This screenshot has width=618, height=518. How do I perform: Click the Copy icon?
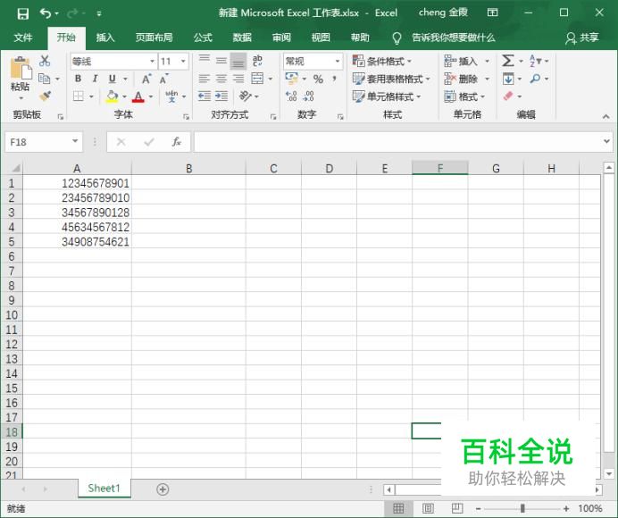[44, 79]
